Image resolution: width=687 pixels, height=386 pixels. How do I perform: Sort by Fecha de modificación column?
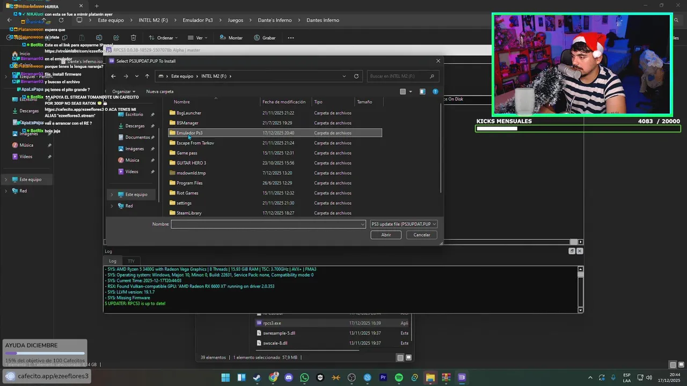click(x=284, y=102)
